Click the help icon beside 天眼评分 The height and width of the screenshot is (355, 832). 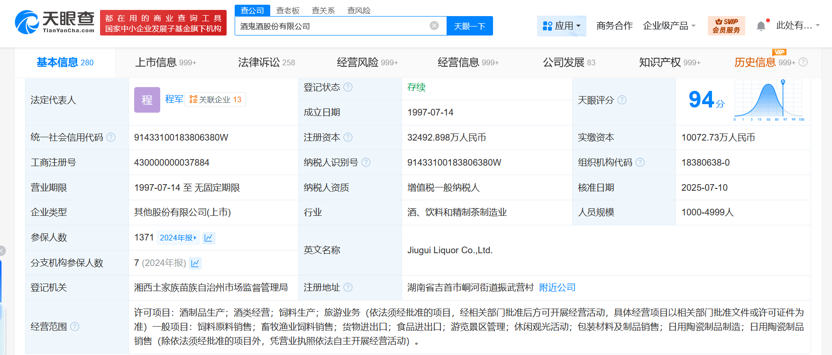[x=622, y=100]
